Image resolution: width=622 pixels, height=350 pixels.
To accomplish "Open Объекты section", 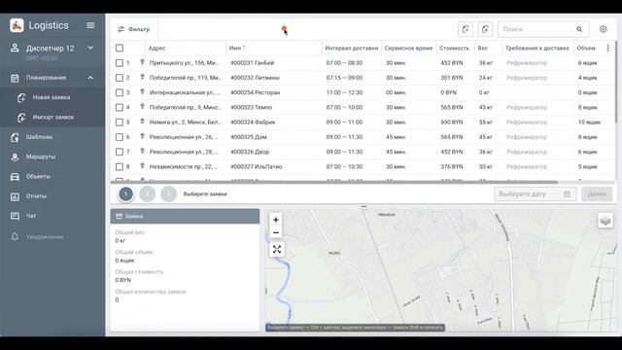I will 38,176.
